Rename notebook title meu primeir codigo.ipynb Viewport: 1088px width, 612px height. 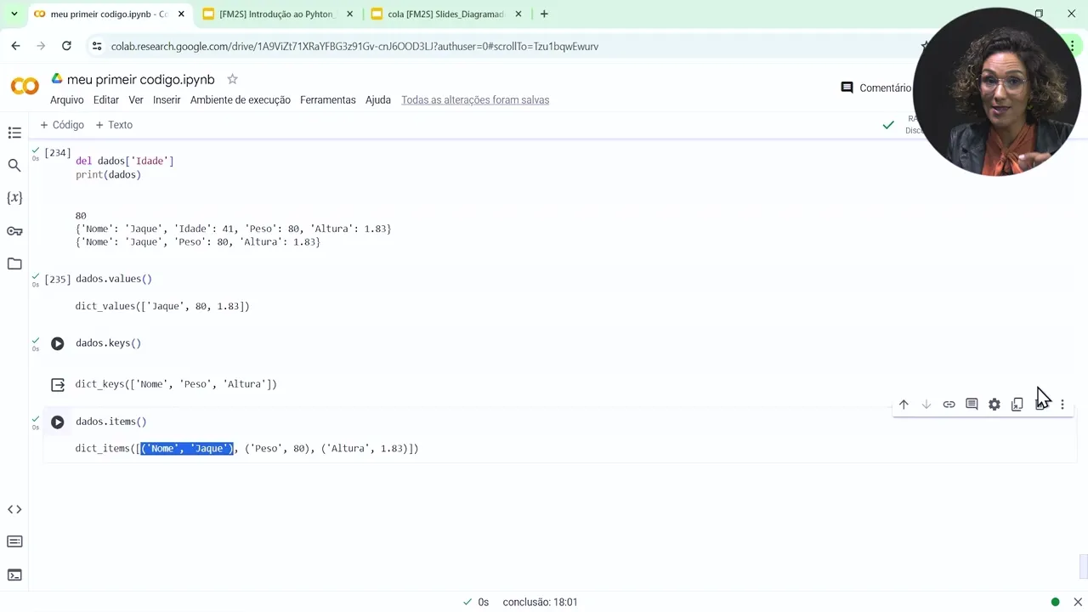pos(141,79)
